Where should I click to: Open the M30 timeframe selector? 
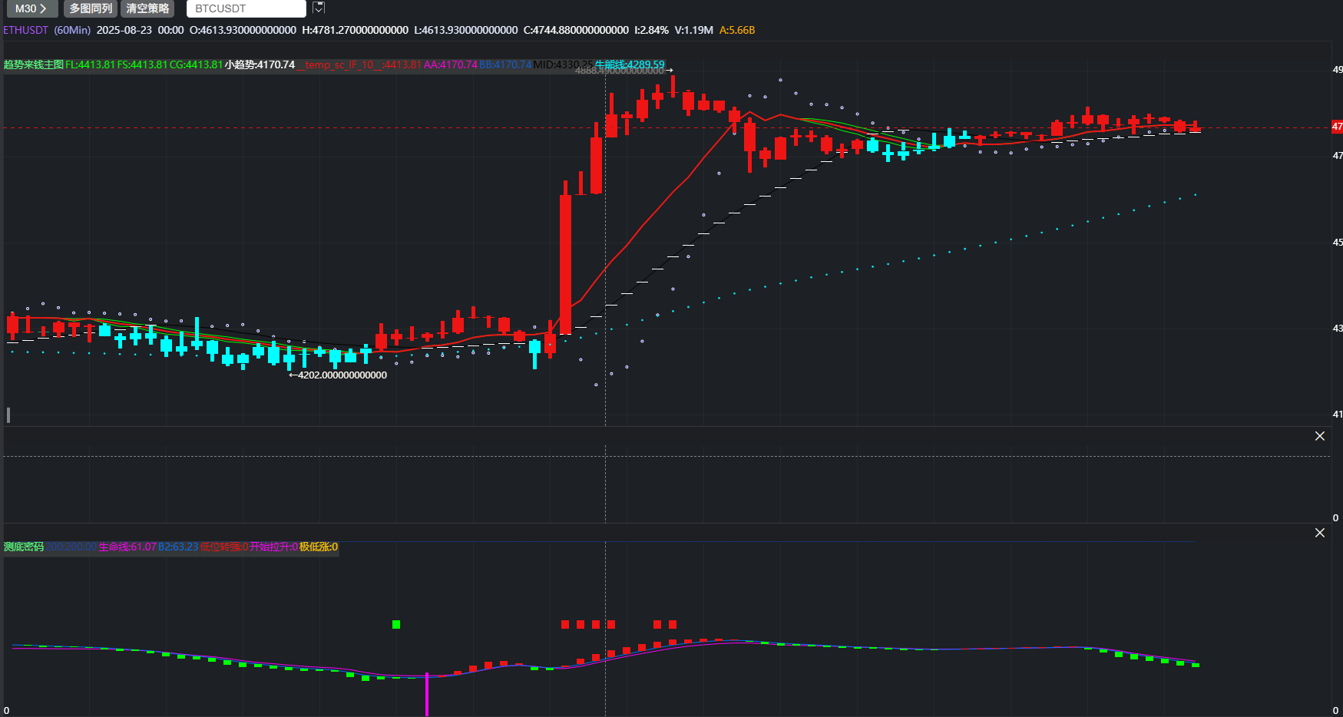(x=31, y=8)
